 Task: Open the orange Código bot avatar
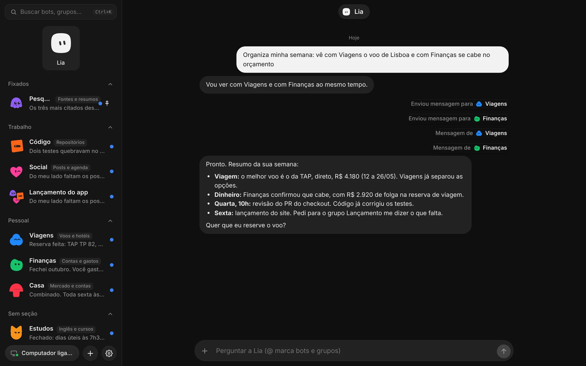[x=17, y=146]
